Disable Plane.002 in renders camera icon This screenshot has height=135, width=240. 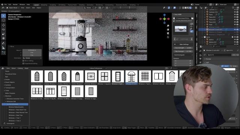point(237,19)
